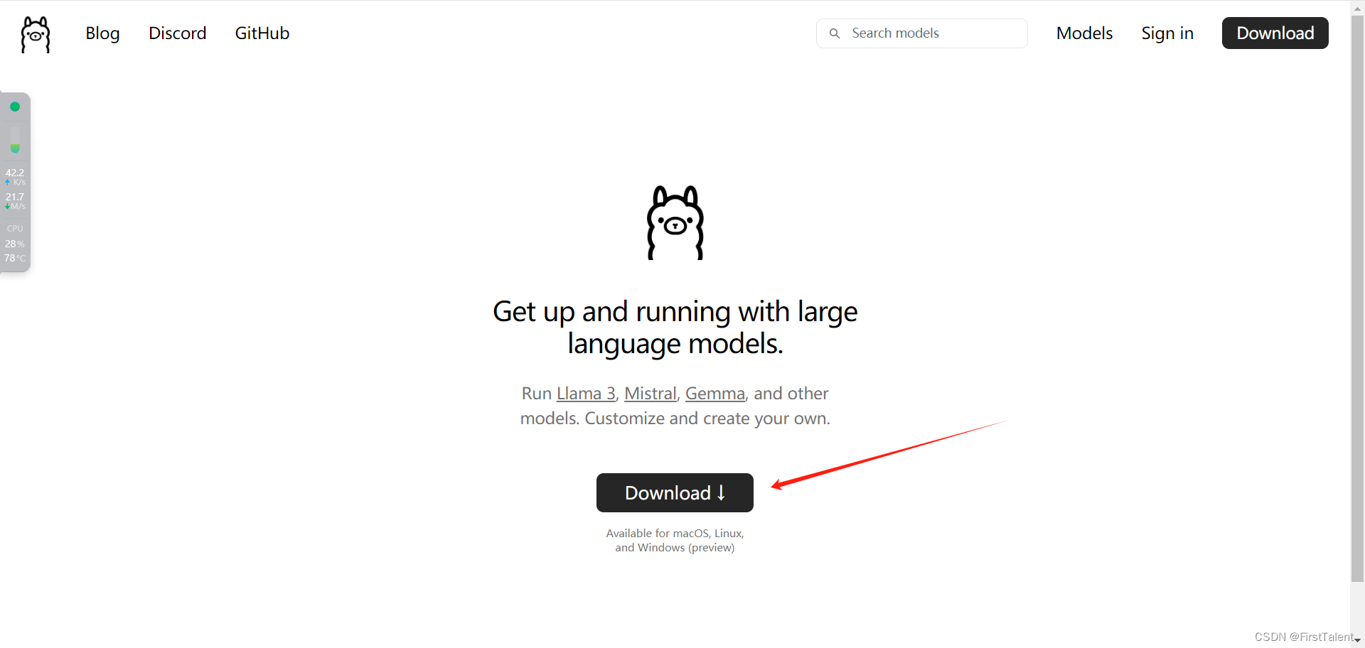
Task: Click the page's vertical scrollbar
Action: coord(1357,298)
